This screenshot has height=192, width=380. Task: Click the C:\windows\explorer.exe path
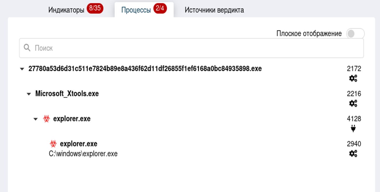coord(83,154)
